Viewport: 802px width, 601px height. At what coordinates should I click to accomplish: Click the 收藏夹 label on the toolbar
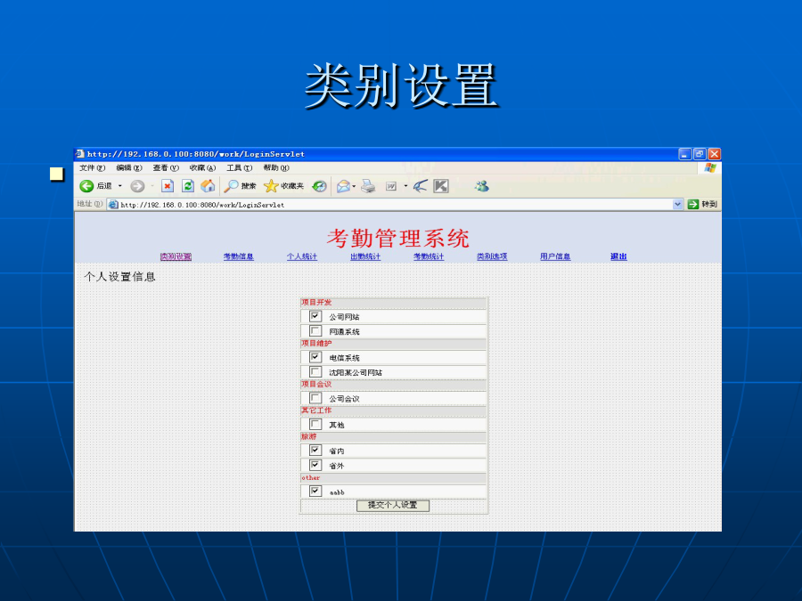(292, 186)
